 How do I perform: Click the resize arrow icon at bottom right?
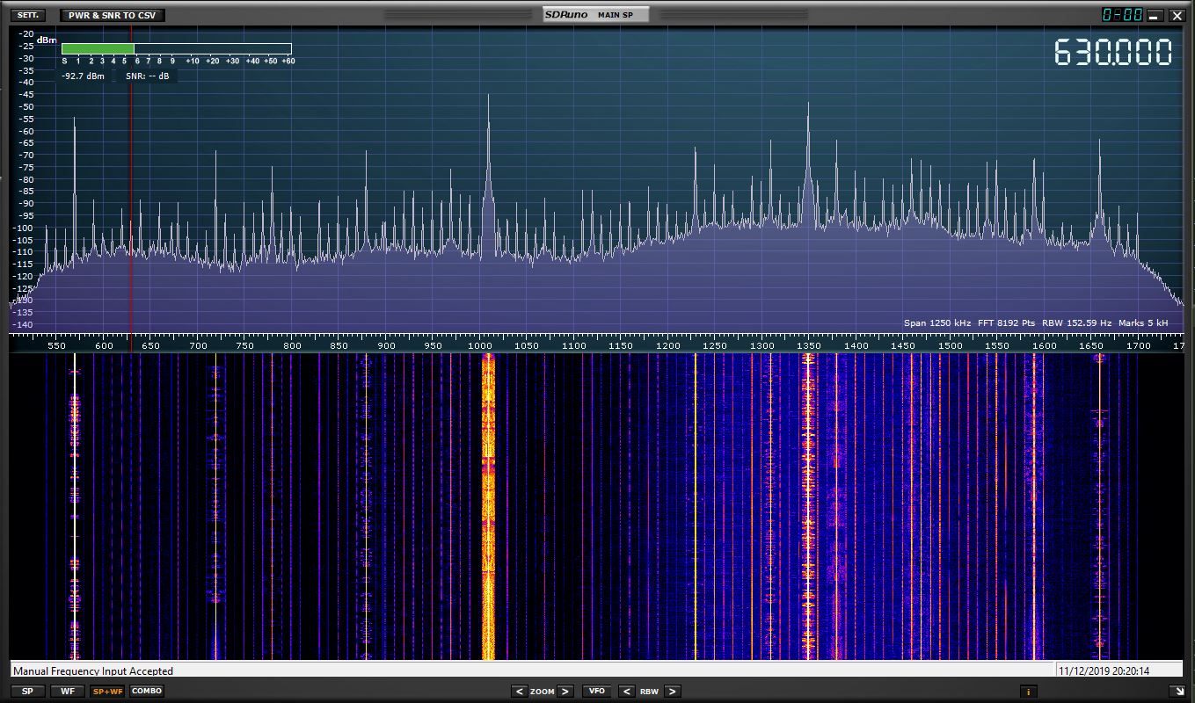1176,692
